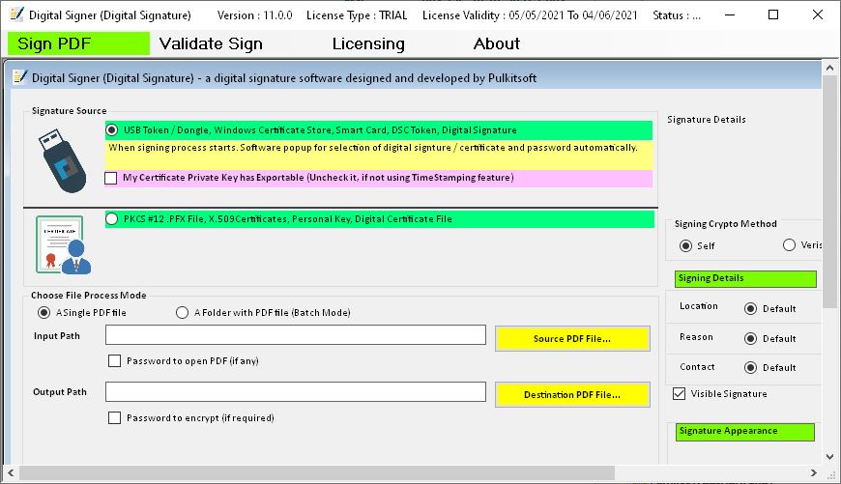Select Self signing crypto method
Image resolution: width=841 pixels, height=484 pixels.
pyautogui.click(x=685, y=245)
